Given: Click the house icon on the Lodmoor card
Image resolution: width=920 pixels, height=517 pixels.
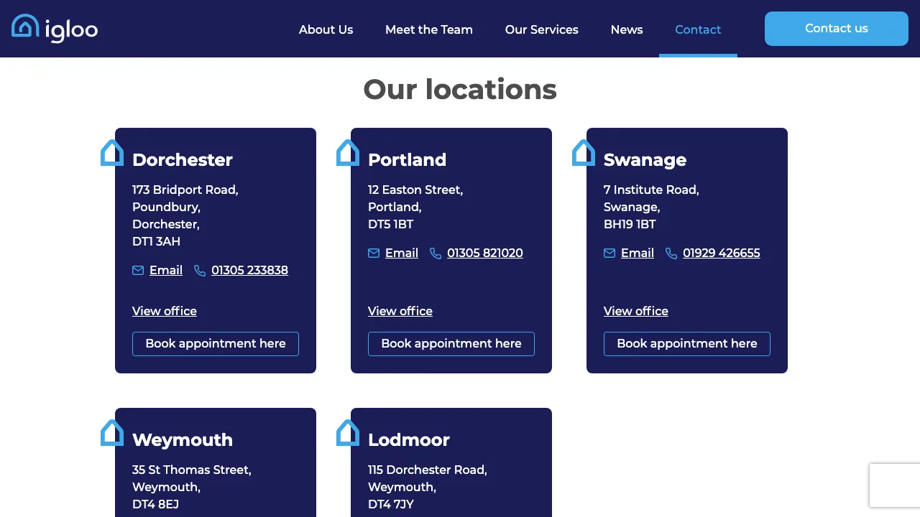Looking at the screenshot, I should (x=348, y=432).
